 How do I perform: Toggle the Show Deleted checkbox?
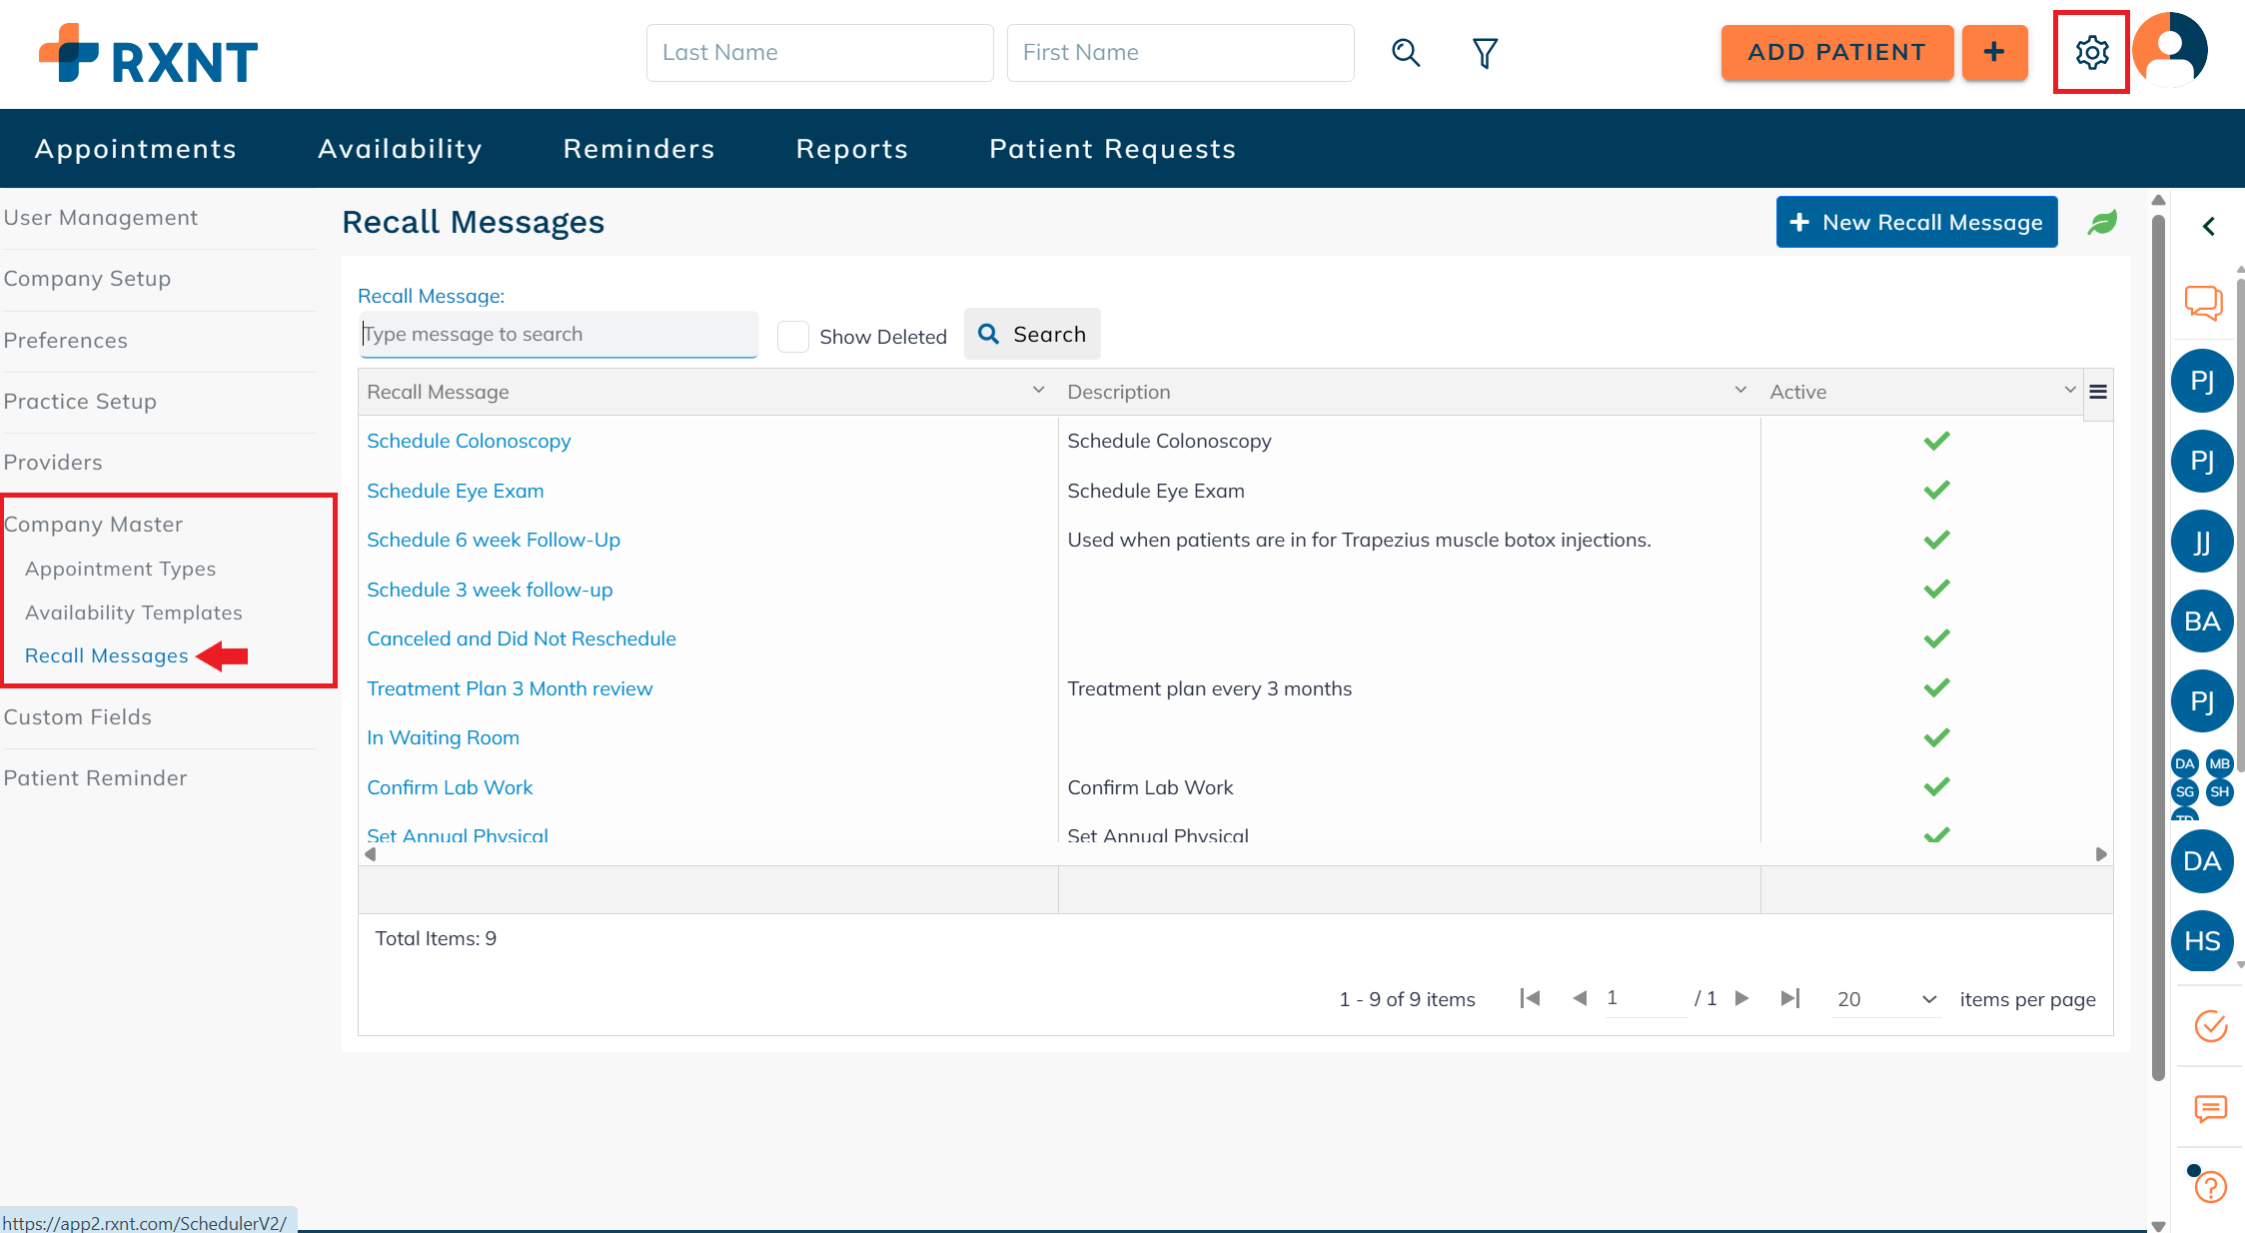793,337
